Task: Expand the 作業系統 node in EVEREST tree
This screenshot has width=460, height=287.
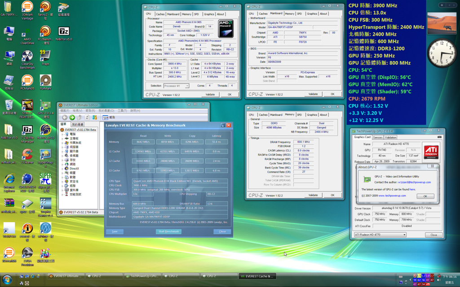Action: (62, 143)
